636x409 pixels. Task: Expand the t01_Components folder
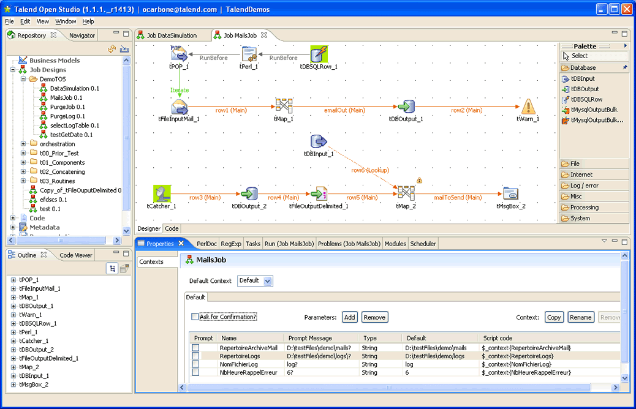pos(23,162)
